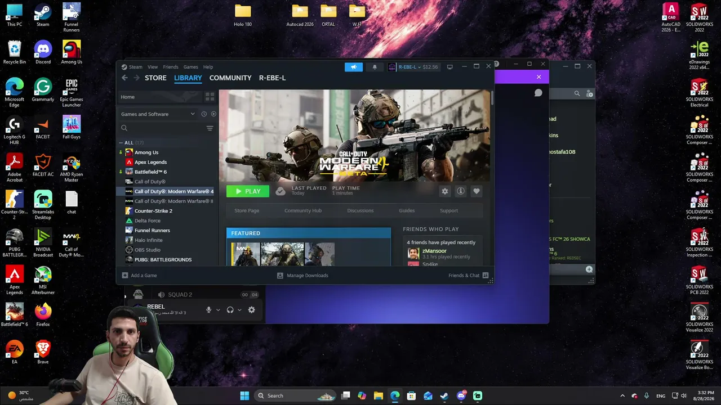This screenshot has width=721, height=405.
Task: Select Battlefield 6 in the library list
Action: click(x=150, y=172)
